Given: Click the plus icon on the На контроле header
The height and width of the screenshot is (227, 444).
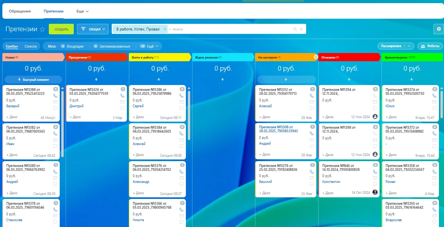Looking at the screenshot, I should coord(316,57).
